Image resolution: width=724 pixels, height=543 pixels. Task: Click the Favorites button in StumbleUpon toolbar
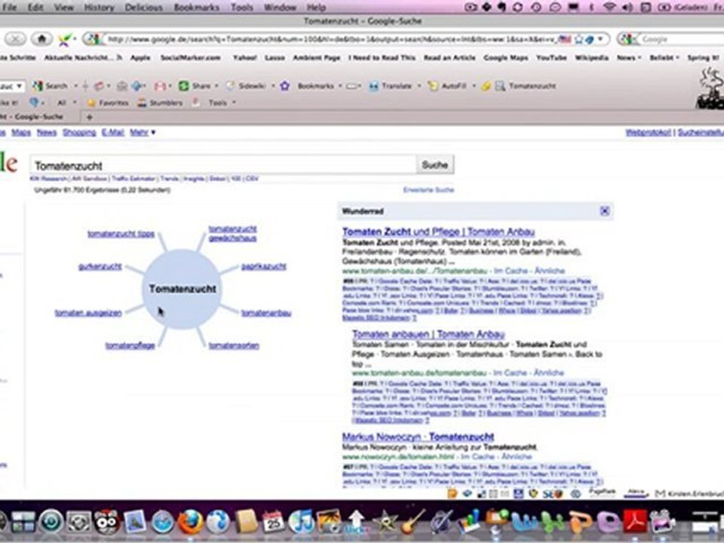pos(108,103)
